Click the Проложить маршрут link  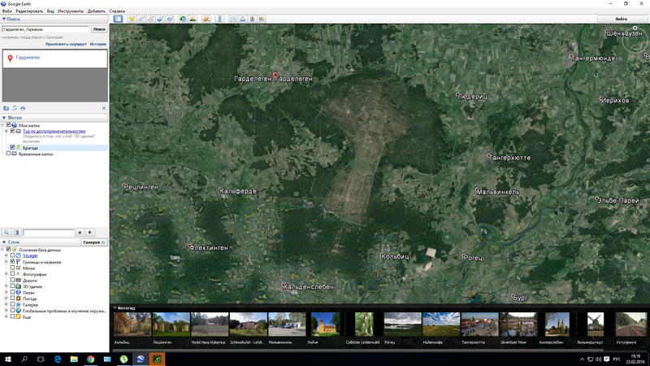(x=65, y=44)
